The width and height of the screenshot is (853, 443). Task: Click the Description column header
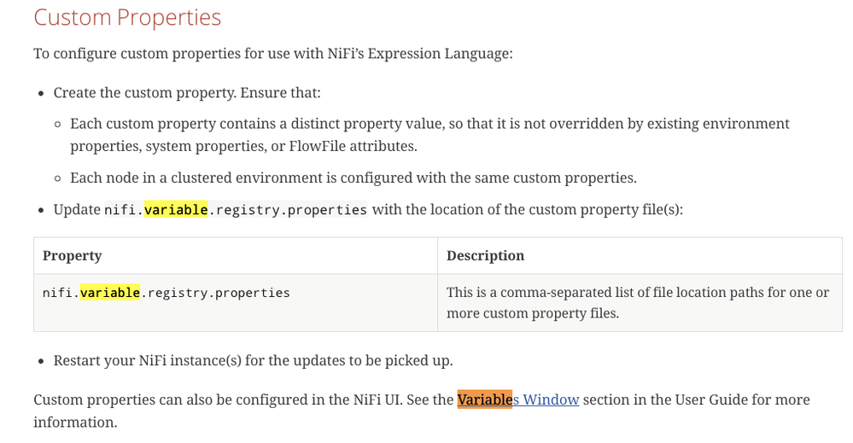click(x=485, y=256)
